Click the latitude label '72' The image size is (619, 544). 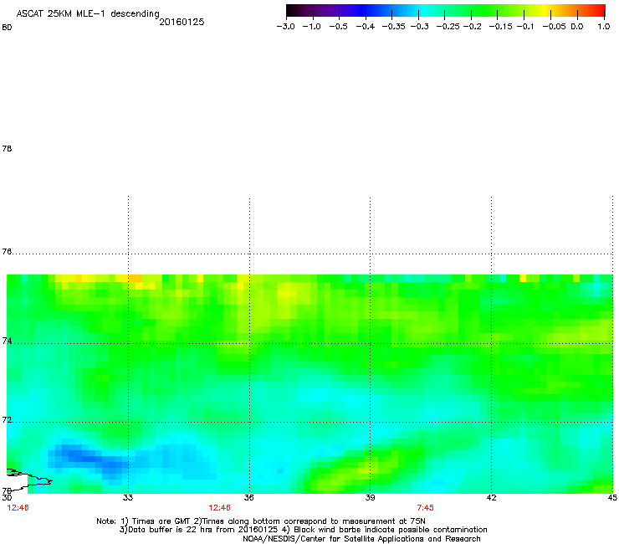click(x=7, y=419)
